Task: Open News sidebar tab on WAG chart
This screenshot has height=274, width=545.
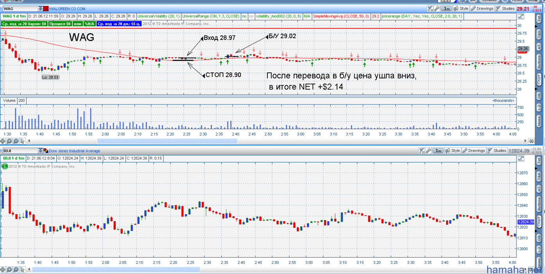Action: (539, 122)
